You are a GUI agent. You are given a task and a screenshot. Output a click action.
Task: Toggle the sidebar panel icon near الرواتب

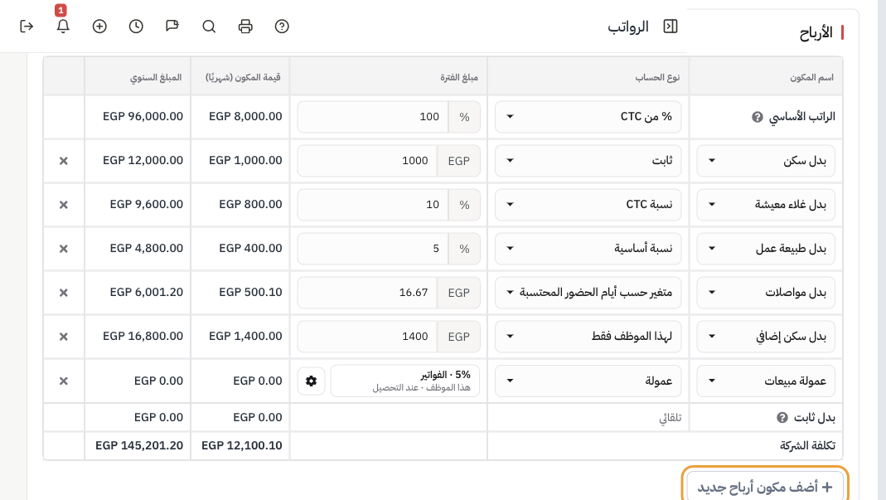point(671,27)
